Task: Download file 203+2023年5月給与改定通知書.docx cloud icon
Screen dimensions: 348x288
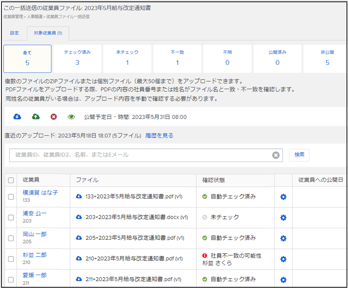Action: [79, 217]
